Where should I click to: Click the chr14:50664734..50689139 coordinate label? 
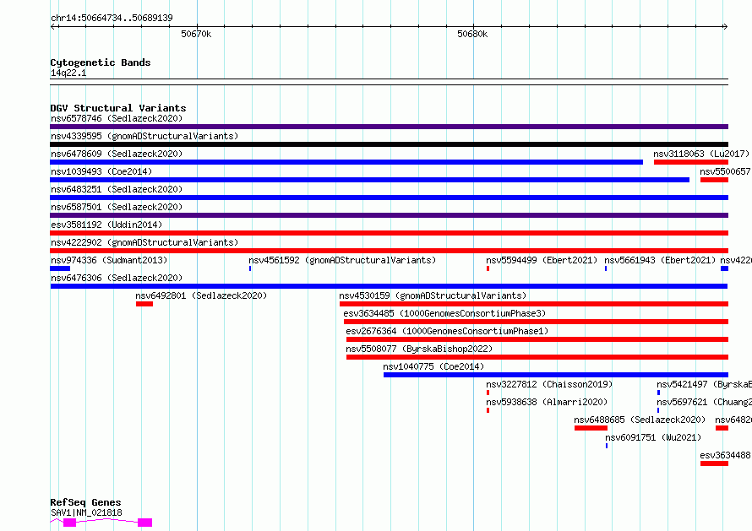click(x=112, y=18)
